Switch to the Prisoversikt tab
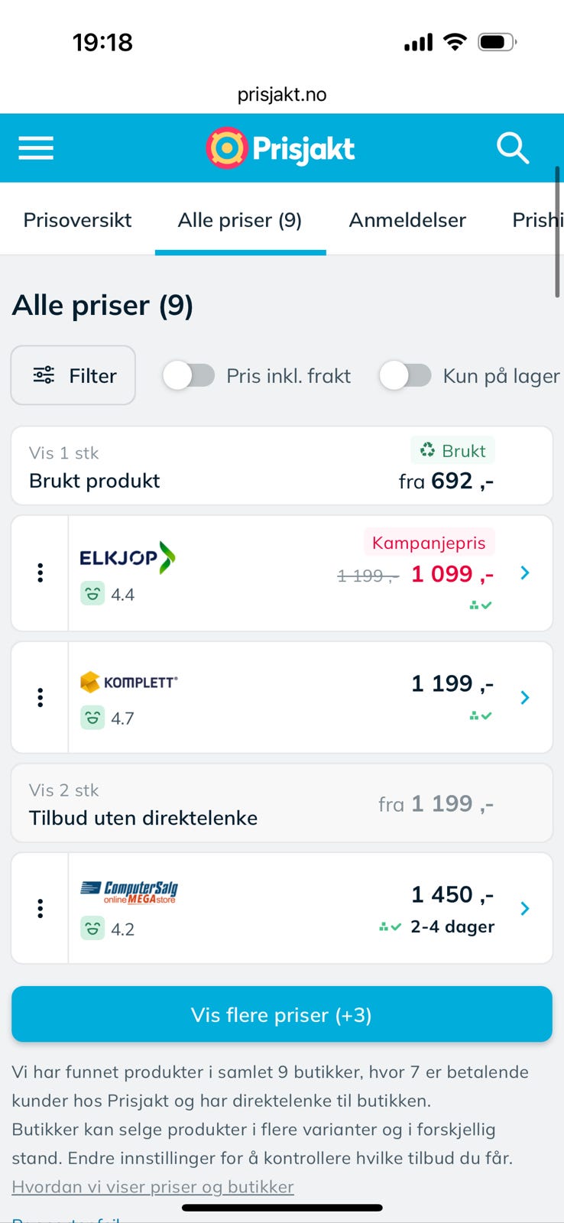The image size is (564, 1223). click(77, 220)
